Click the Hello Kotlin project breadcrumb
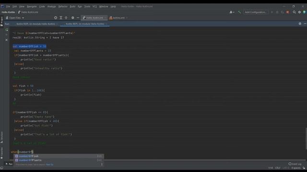Screen dimensions: 307x172 point(8,12)
